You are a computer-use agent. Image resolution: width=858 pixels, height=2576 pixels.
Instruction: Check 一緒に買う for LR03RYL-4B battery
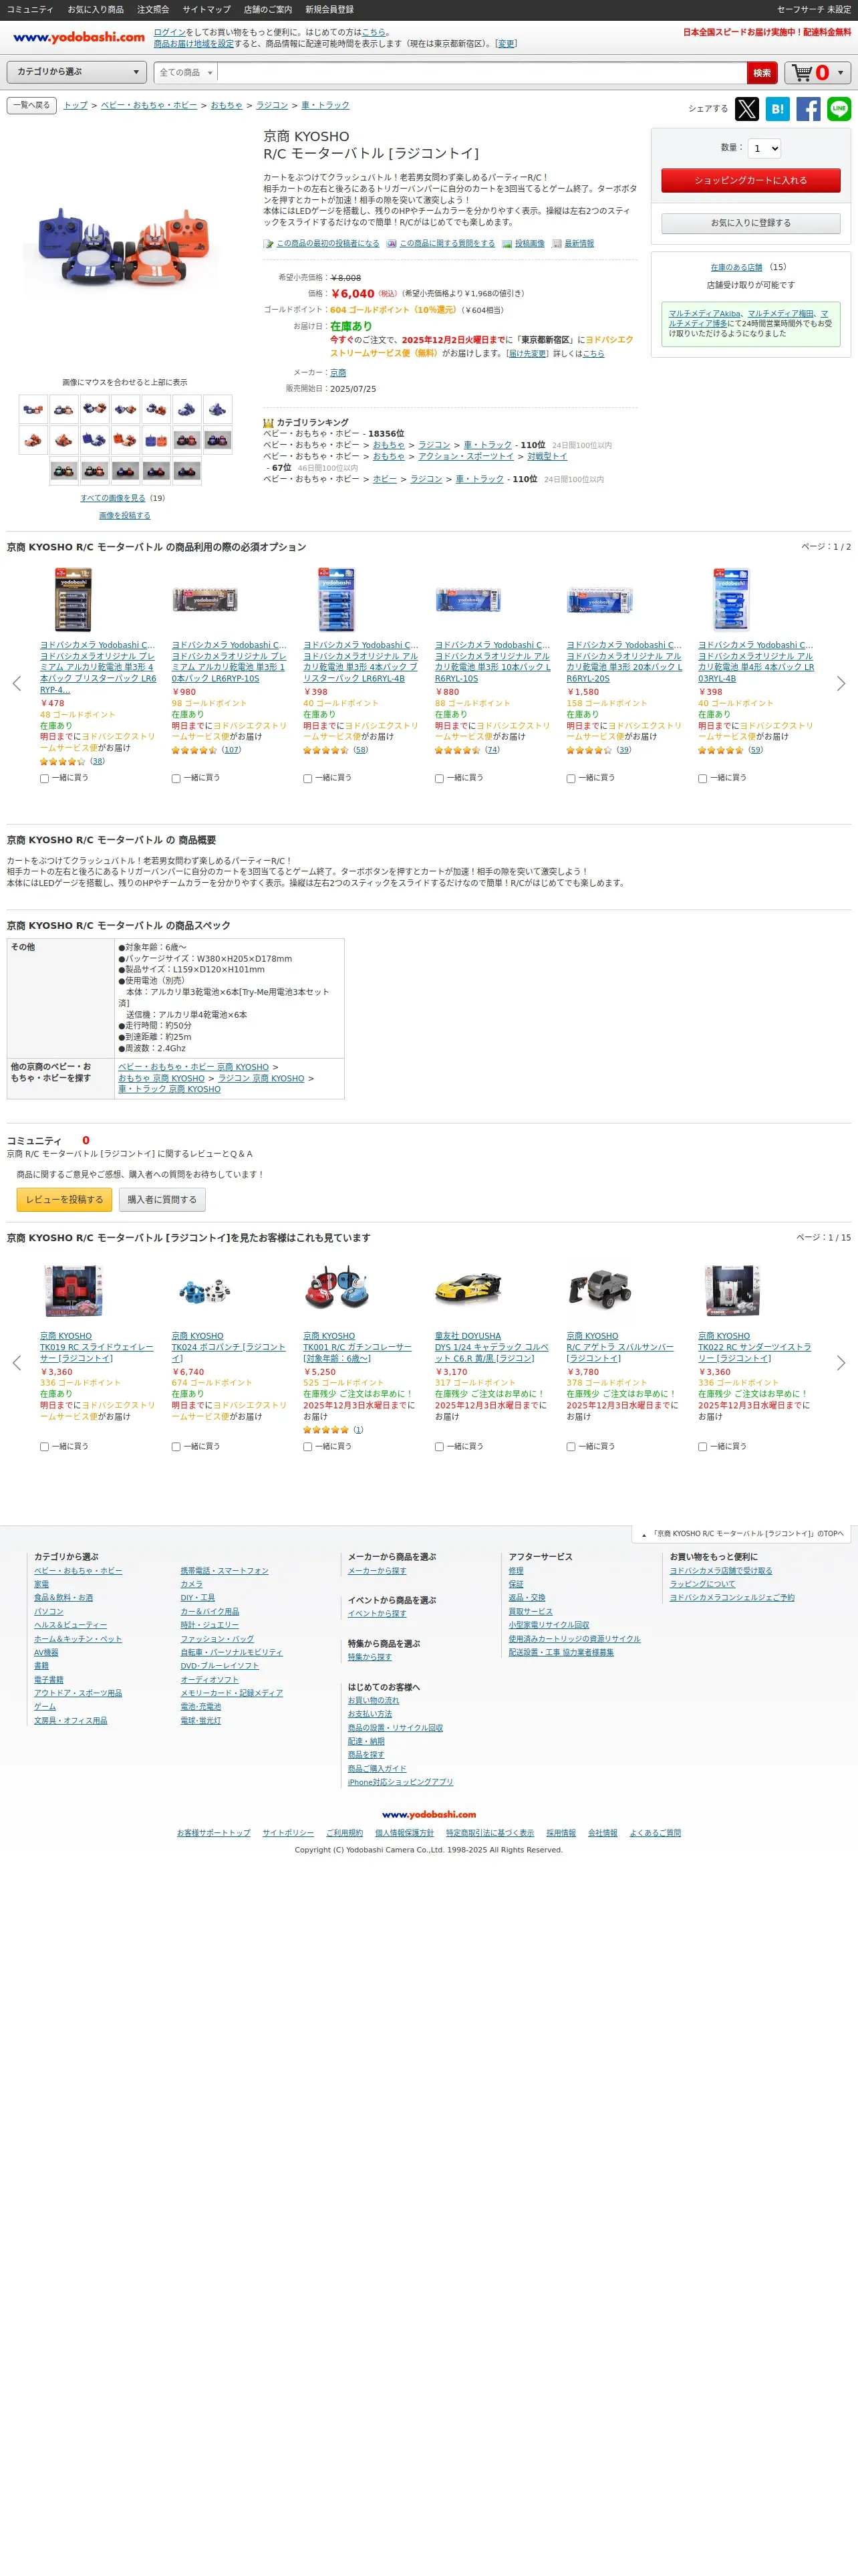[702, 778]
